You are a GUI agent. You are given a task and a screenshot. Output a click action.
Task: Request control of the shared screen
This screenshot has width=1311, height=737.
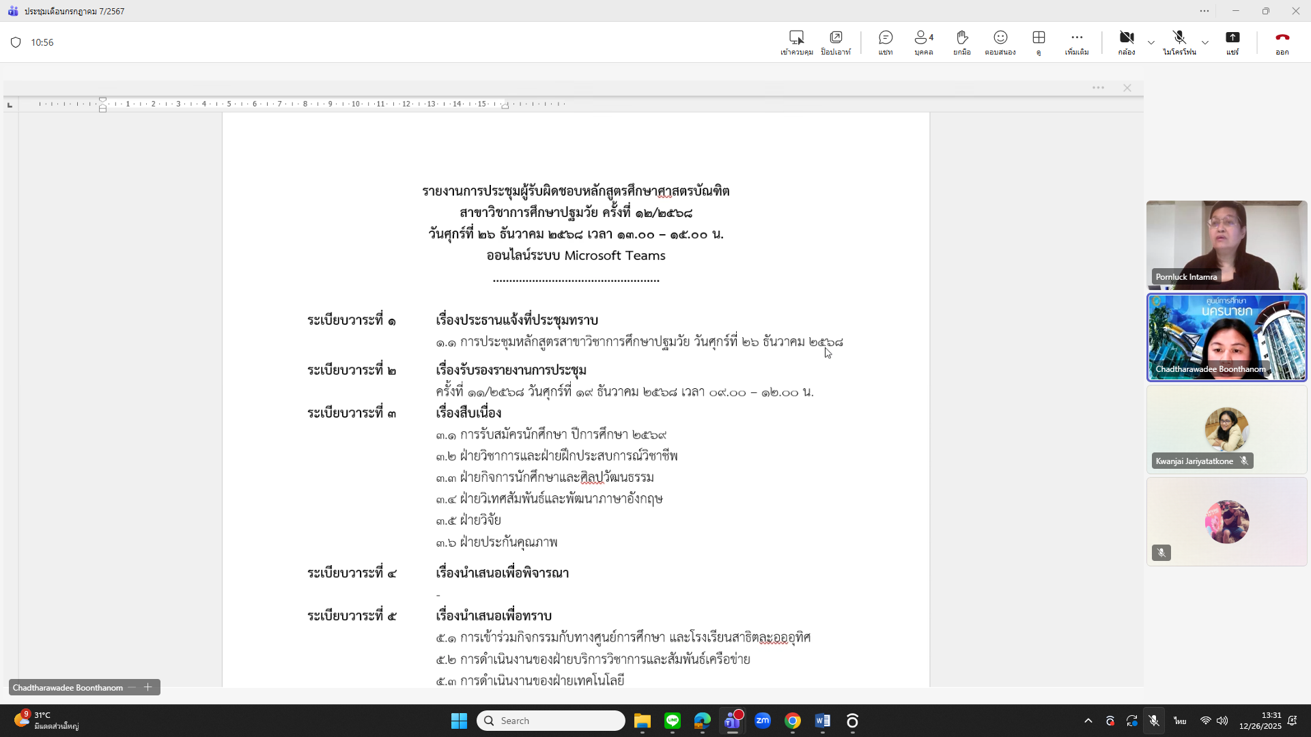tap(796, 42)
